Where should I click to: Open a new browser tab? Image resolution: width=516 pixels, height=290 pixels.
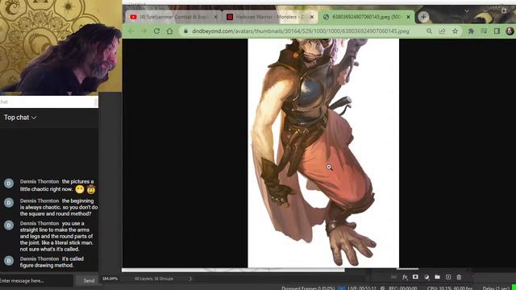423,17
